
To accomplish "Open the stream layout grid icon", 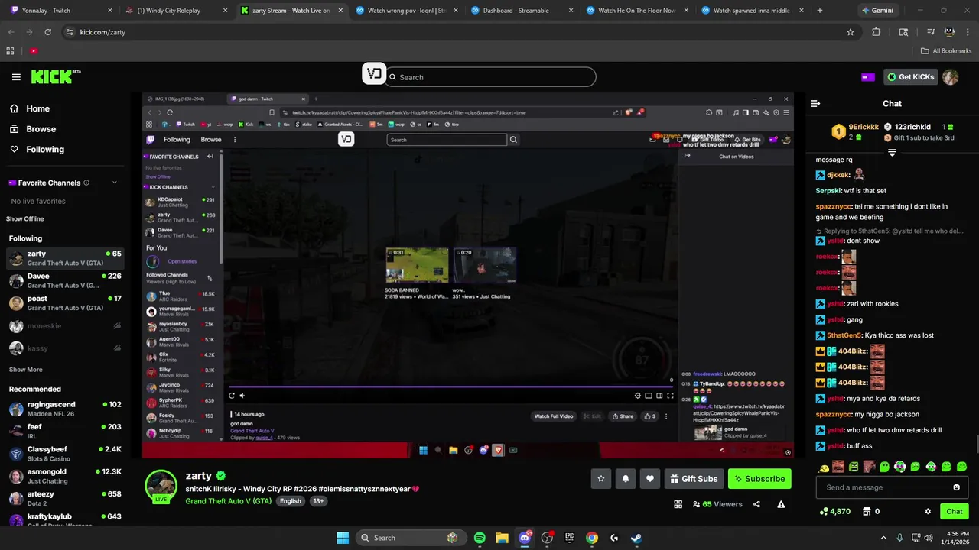I will pos(678,504).
